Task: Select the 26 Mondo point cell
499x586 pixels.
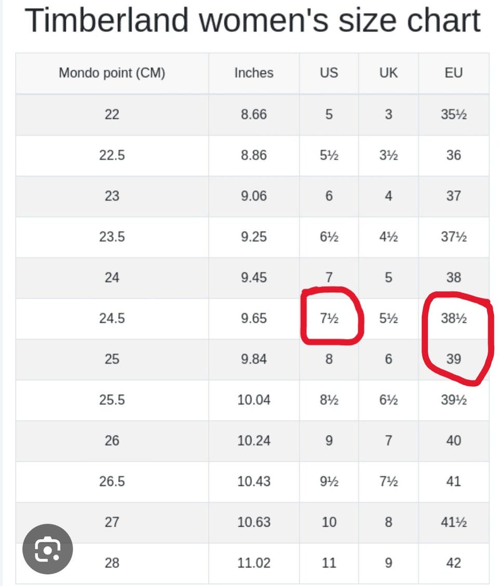Action: [112, 440]
